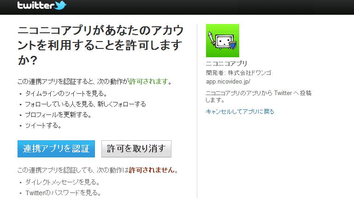
Task: Click the app.nicovideo.jp/ URL text
Action: 228,82
